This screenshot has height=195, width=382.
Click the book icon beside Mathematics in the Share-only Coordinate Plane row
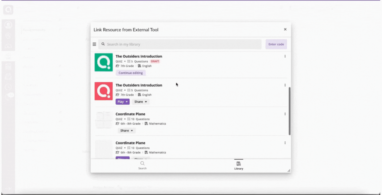pyautogui.click(x=146, y=124)
